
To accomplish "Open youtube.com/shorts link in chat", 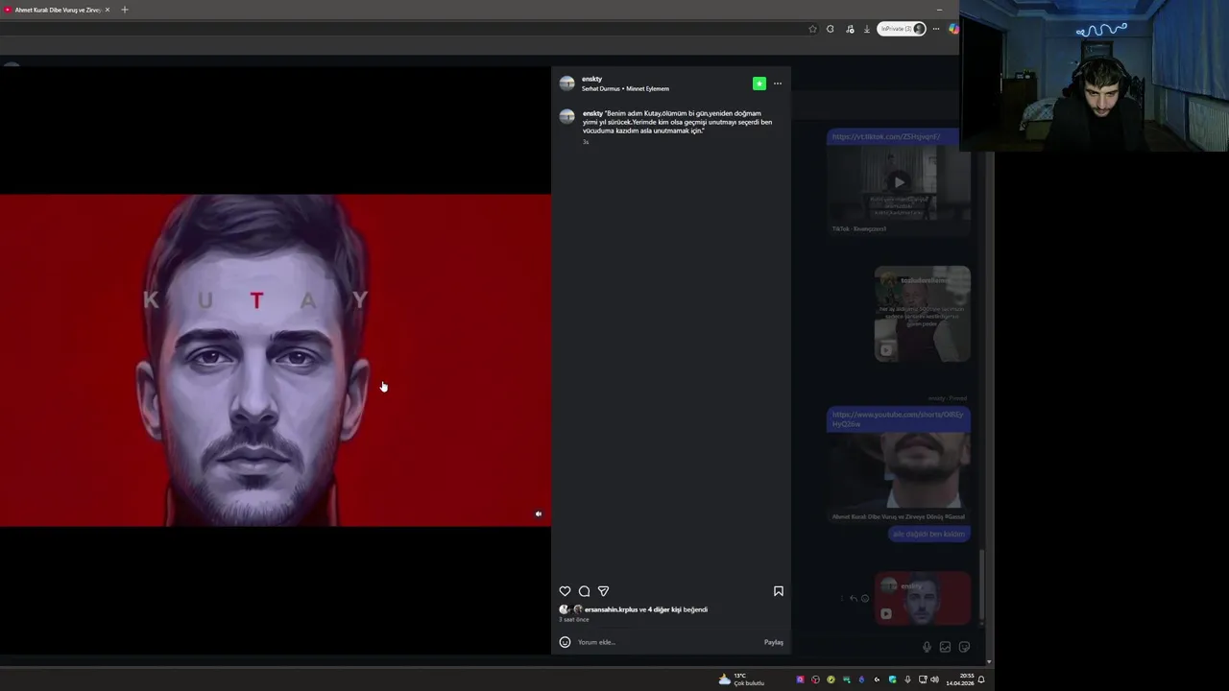I will click(x=898, y=418).
